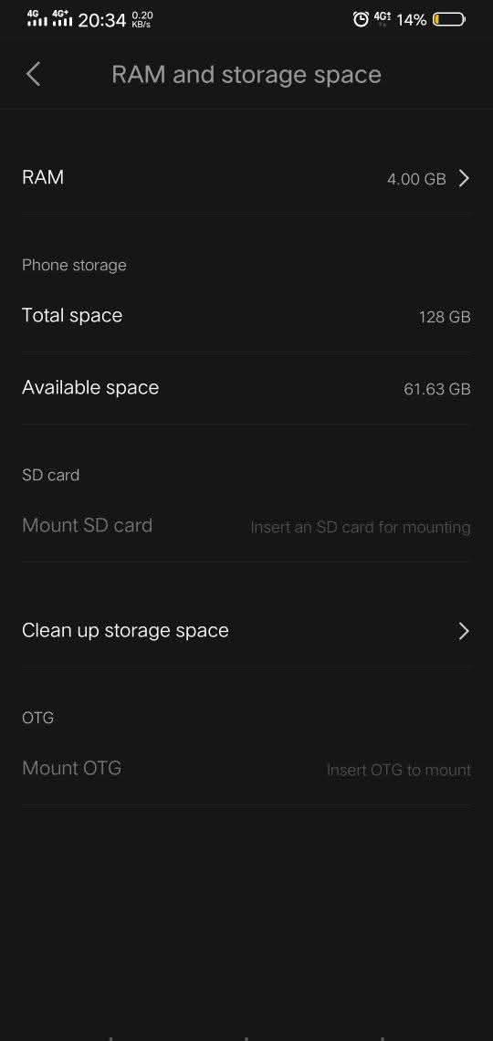Open Clean up storage space chevron
Viewport: 493px width, 1041px height.
tap(464, 631)
